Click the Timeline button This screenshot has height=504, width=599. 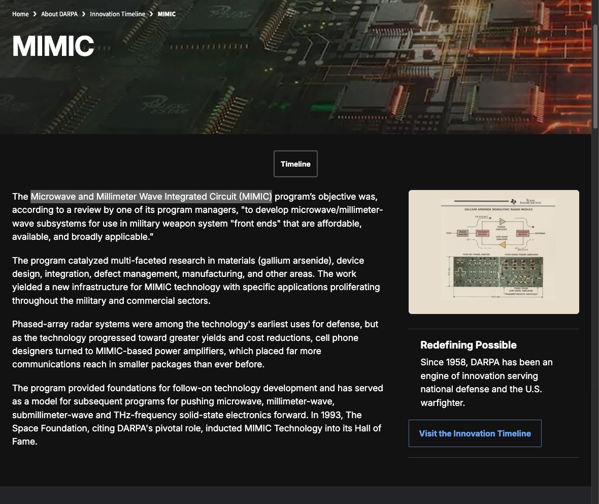tap(295, 164)
